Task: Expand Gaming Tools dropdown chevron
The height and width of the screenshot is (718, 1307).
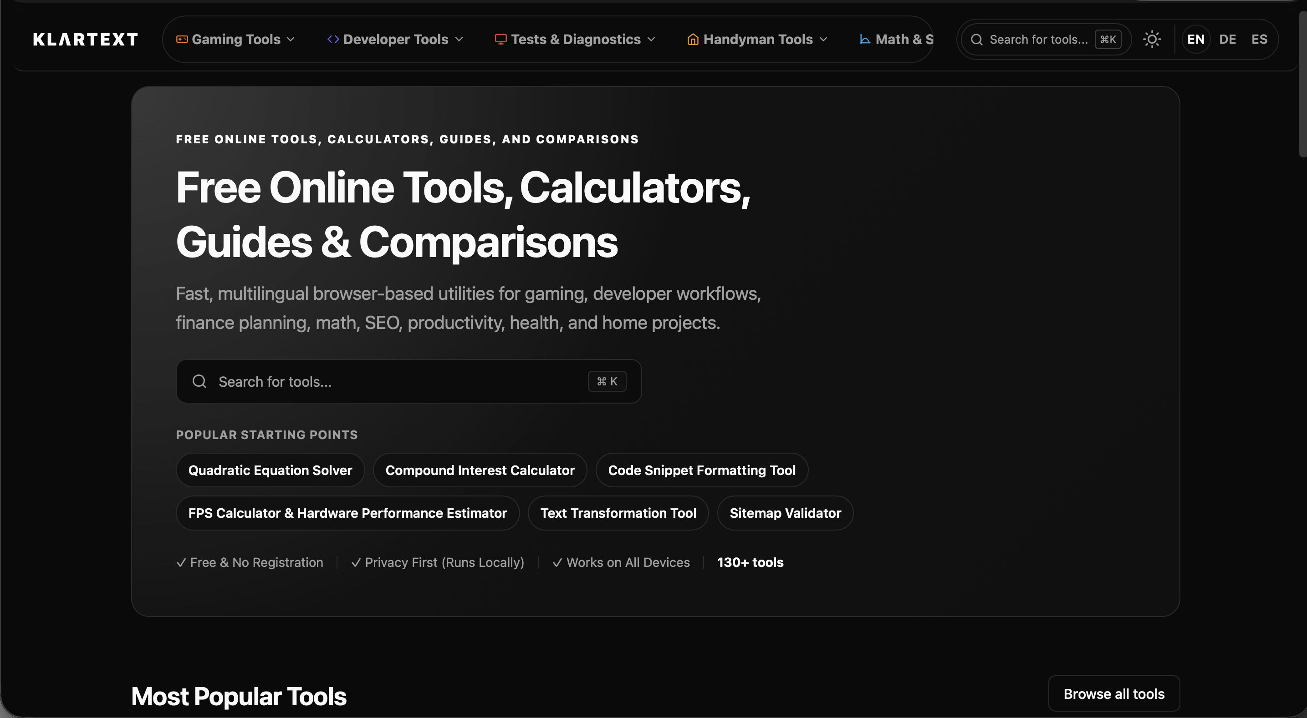Action: 291,39
